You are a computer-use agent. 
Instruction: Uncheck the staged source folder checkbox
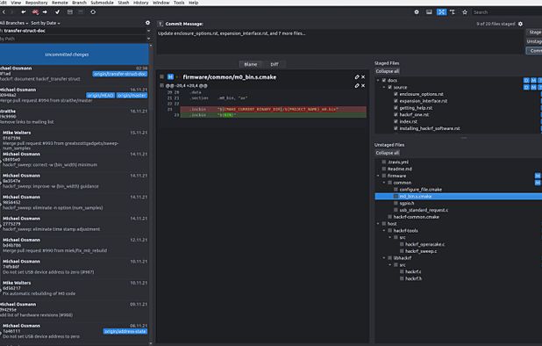[390, 87]
